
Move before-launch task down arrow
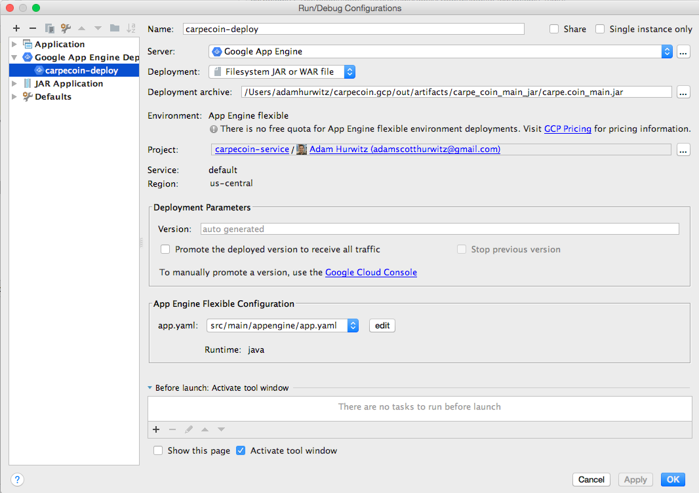[x=221, y=429]
